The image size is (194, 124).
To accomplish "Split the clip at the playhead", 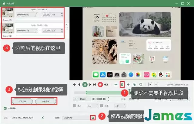I will click(116, 84).
